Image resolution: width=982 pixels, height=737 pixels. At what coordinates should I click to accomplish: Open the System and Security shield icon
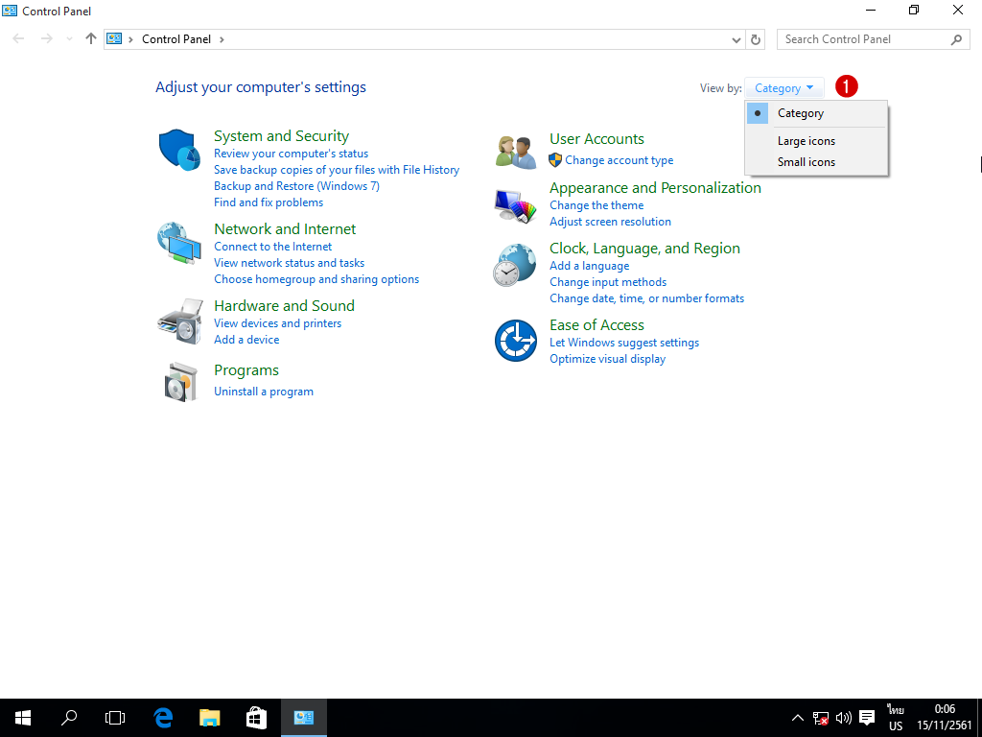(x=179, y=150)
